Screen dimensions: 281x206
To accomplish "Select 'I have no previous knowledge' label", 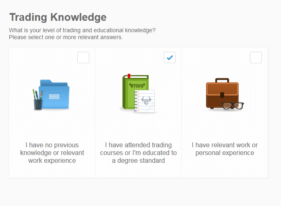I will click(52, 153).
